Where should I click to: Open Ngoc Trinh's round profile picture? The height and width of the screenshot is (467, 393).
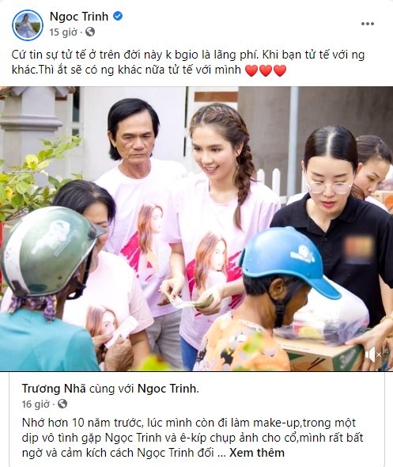(x=28, y=25)
